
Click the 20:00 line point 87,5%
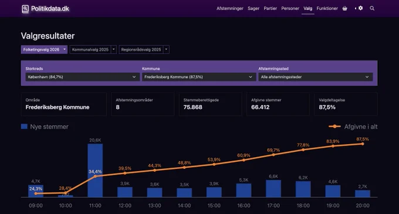tap(363, 144)
